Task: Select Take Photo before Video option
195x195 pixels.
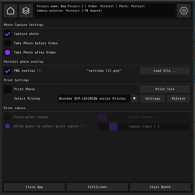Action: [8, 43]
